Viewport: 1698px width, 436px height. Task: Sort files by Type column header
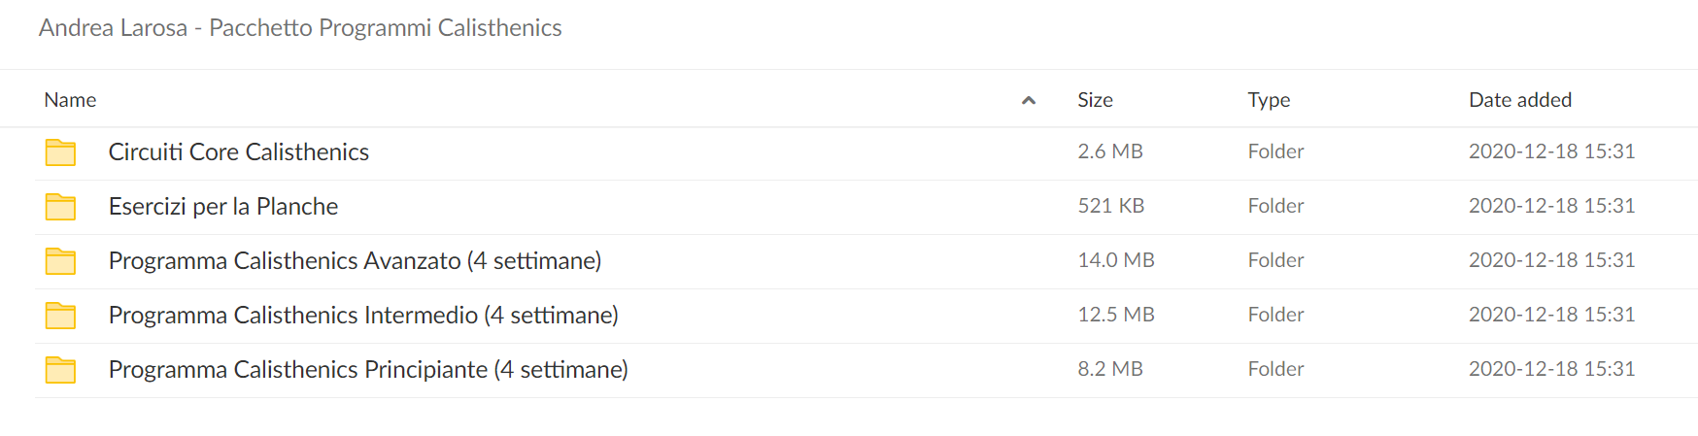point(1269,100)
